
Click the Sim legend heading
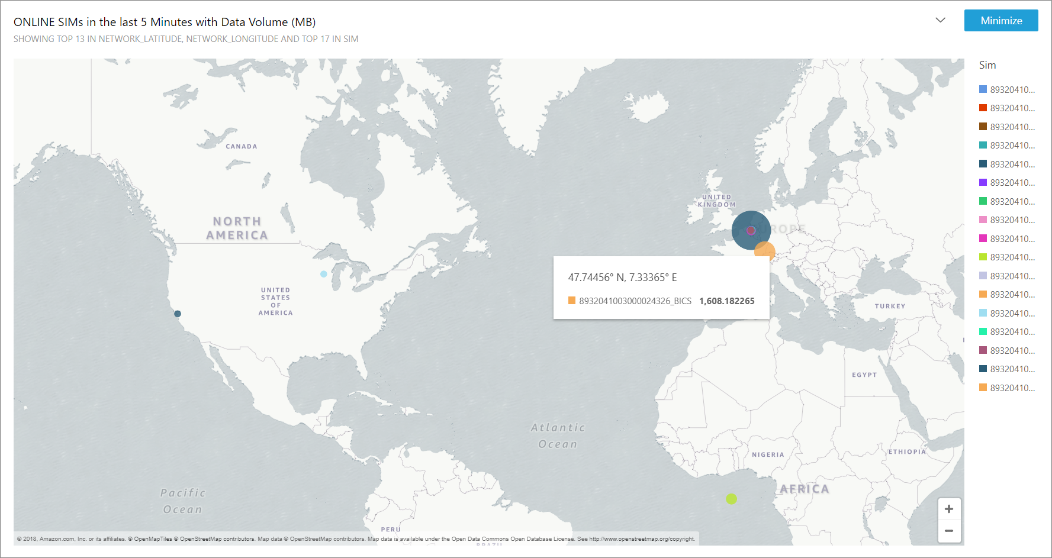[x=987, y=65]
